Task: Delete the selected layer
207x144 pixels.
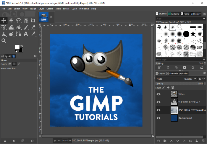Action: [x=203, y=141]
